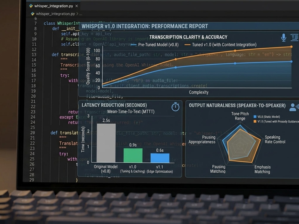Open the breadcrumb ellipsis symbol path

[x=81, y=14]
